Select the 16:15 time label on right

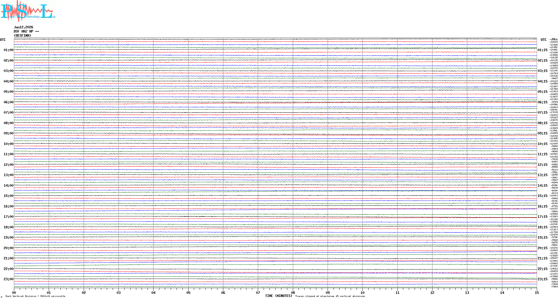tap(542, 206)
